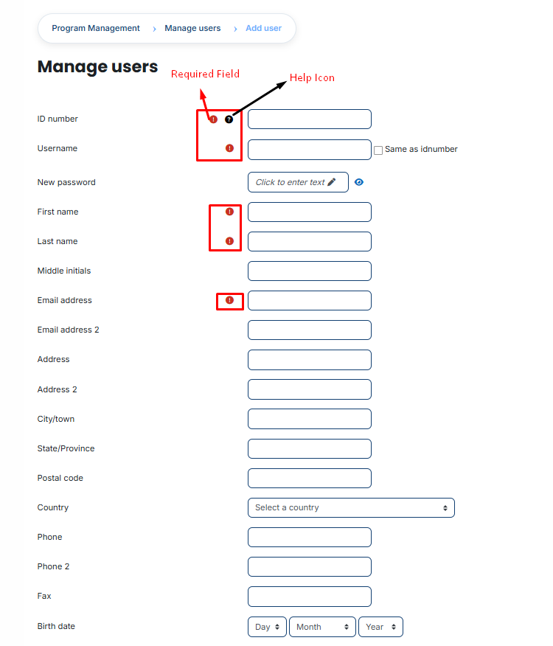Open the Manage users breadcrumb link

192,29
